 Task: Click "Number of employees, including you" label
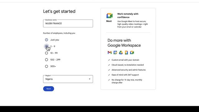[x=59, y=33]
